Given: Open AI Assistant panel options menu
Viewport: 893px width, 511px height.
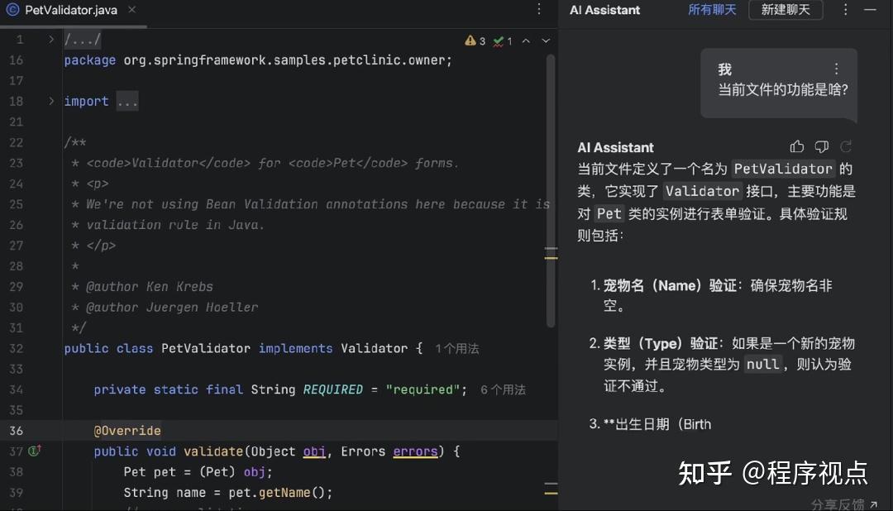Looking at the screenshot, I should [x=845, y=10].
